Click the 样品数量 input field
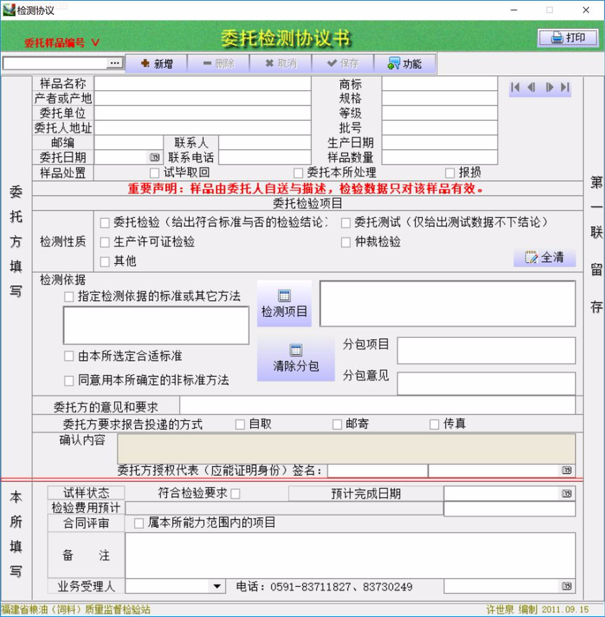 tap(440, 157)
